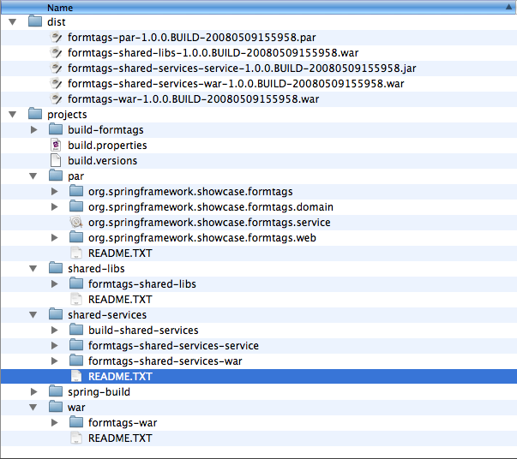Collapse the par folder triangle
517x459 pixels.
33,176
